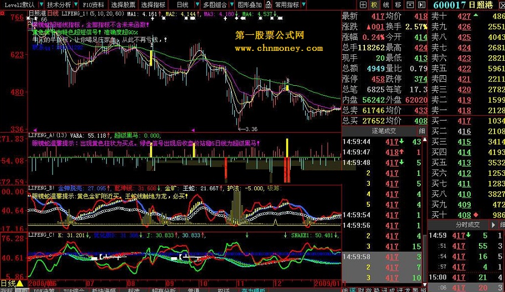Click the 3.36 low price label on chart

(x=251, y=129)
